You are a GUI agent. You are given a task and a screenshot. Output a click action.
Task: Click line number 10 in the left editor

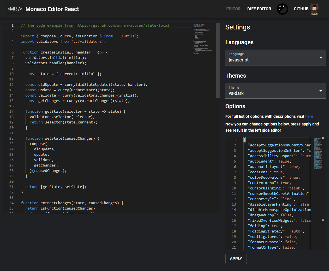(11, 74)
